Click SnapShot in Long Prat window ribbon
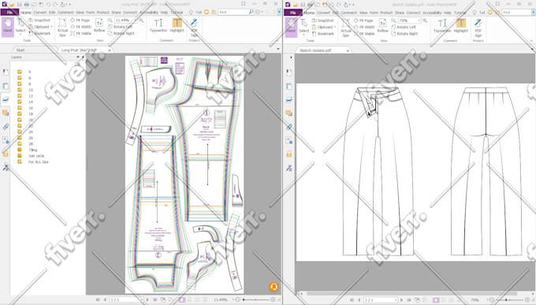Screen dimensions: 536x305 tap(39, 20)
